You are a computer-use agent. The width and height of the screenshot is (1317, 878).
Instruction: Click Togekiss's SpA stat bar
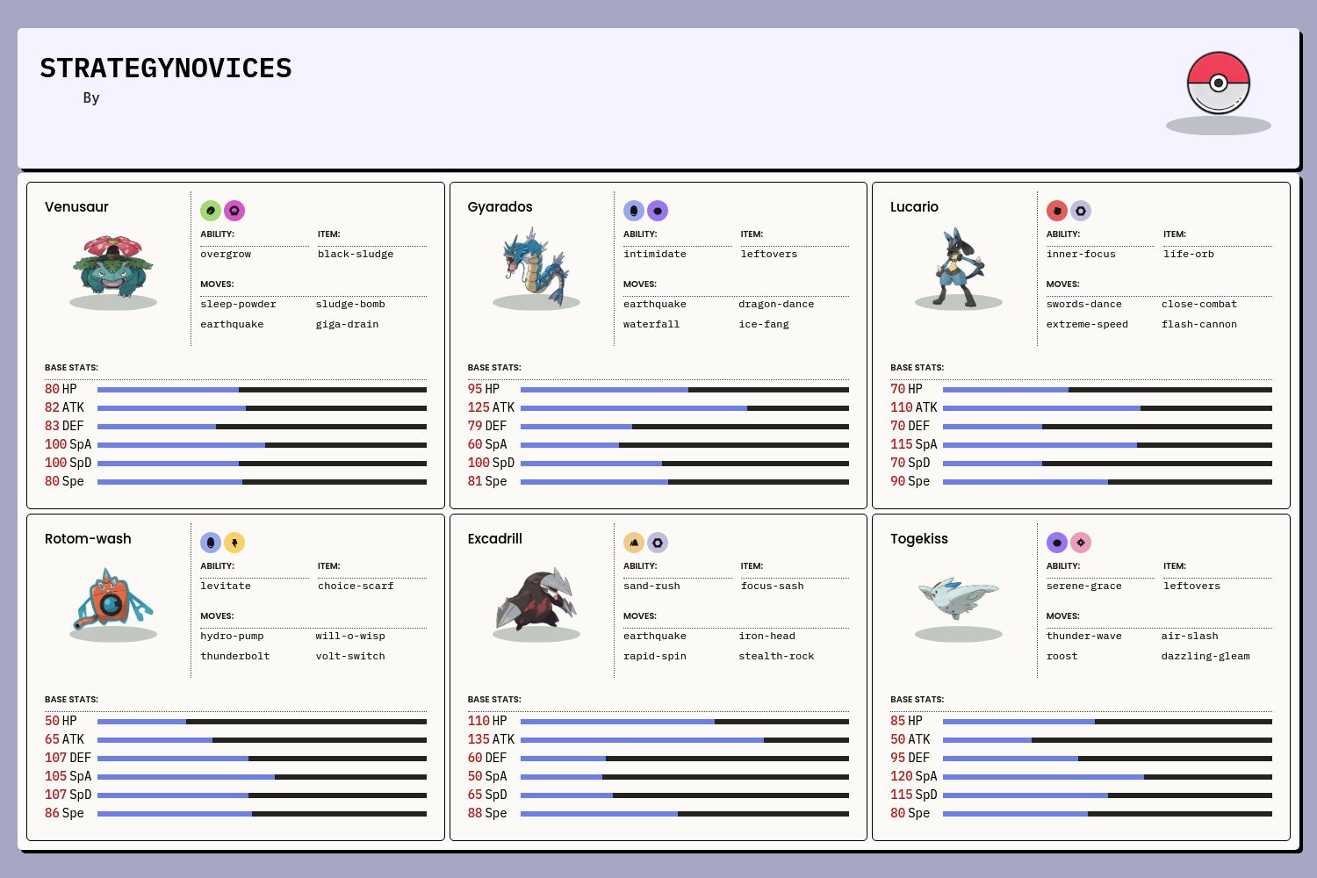tap(1107, 777)
